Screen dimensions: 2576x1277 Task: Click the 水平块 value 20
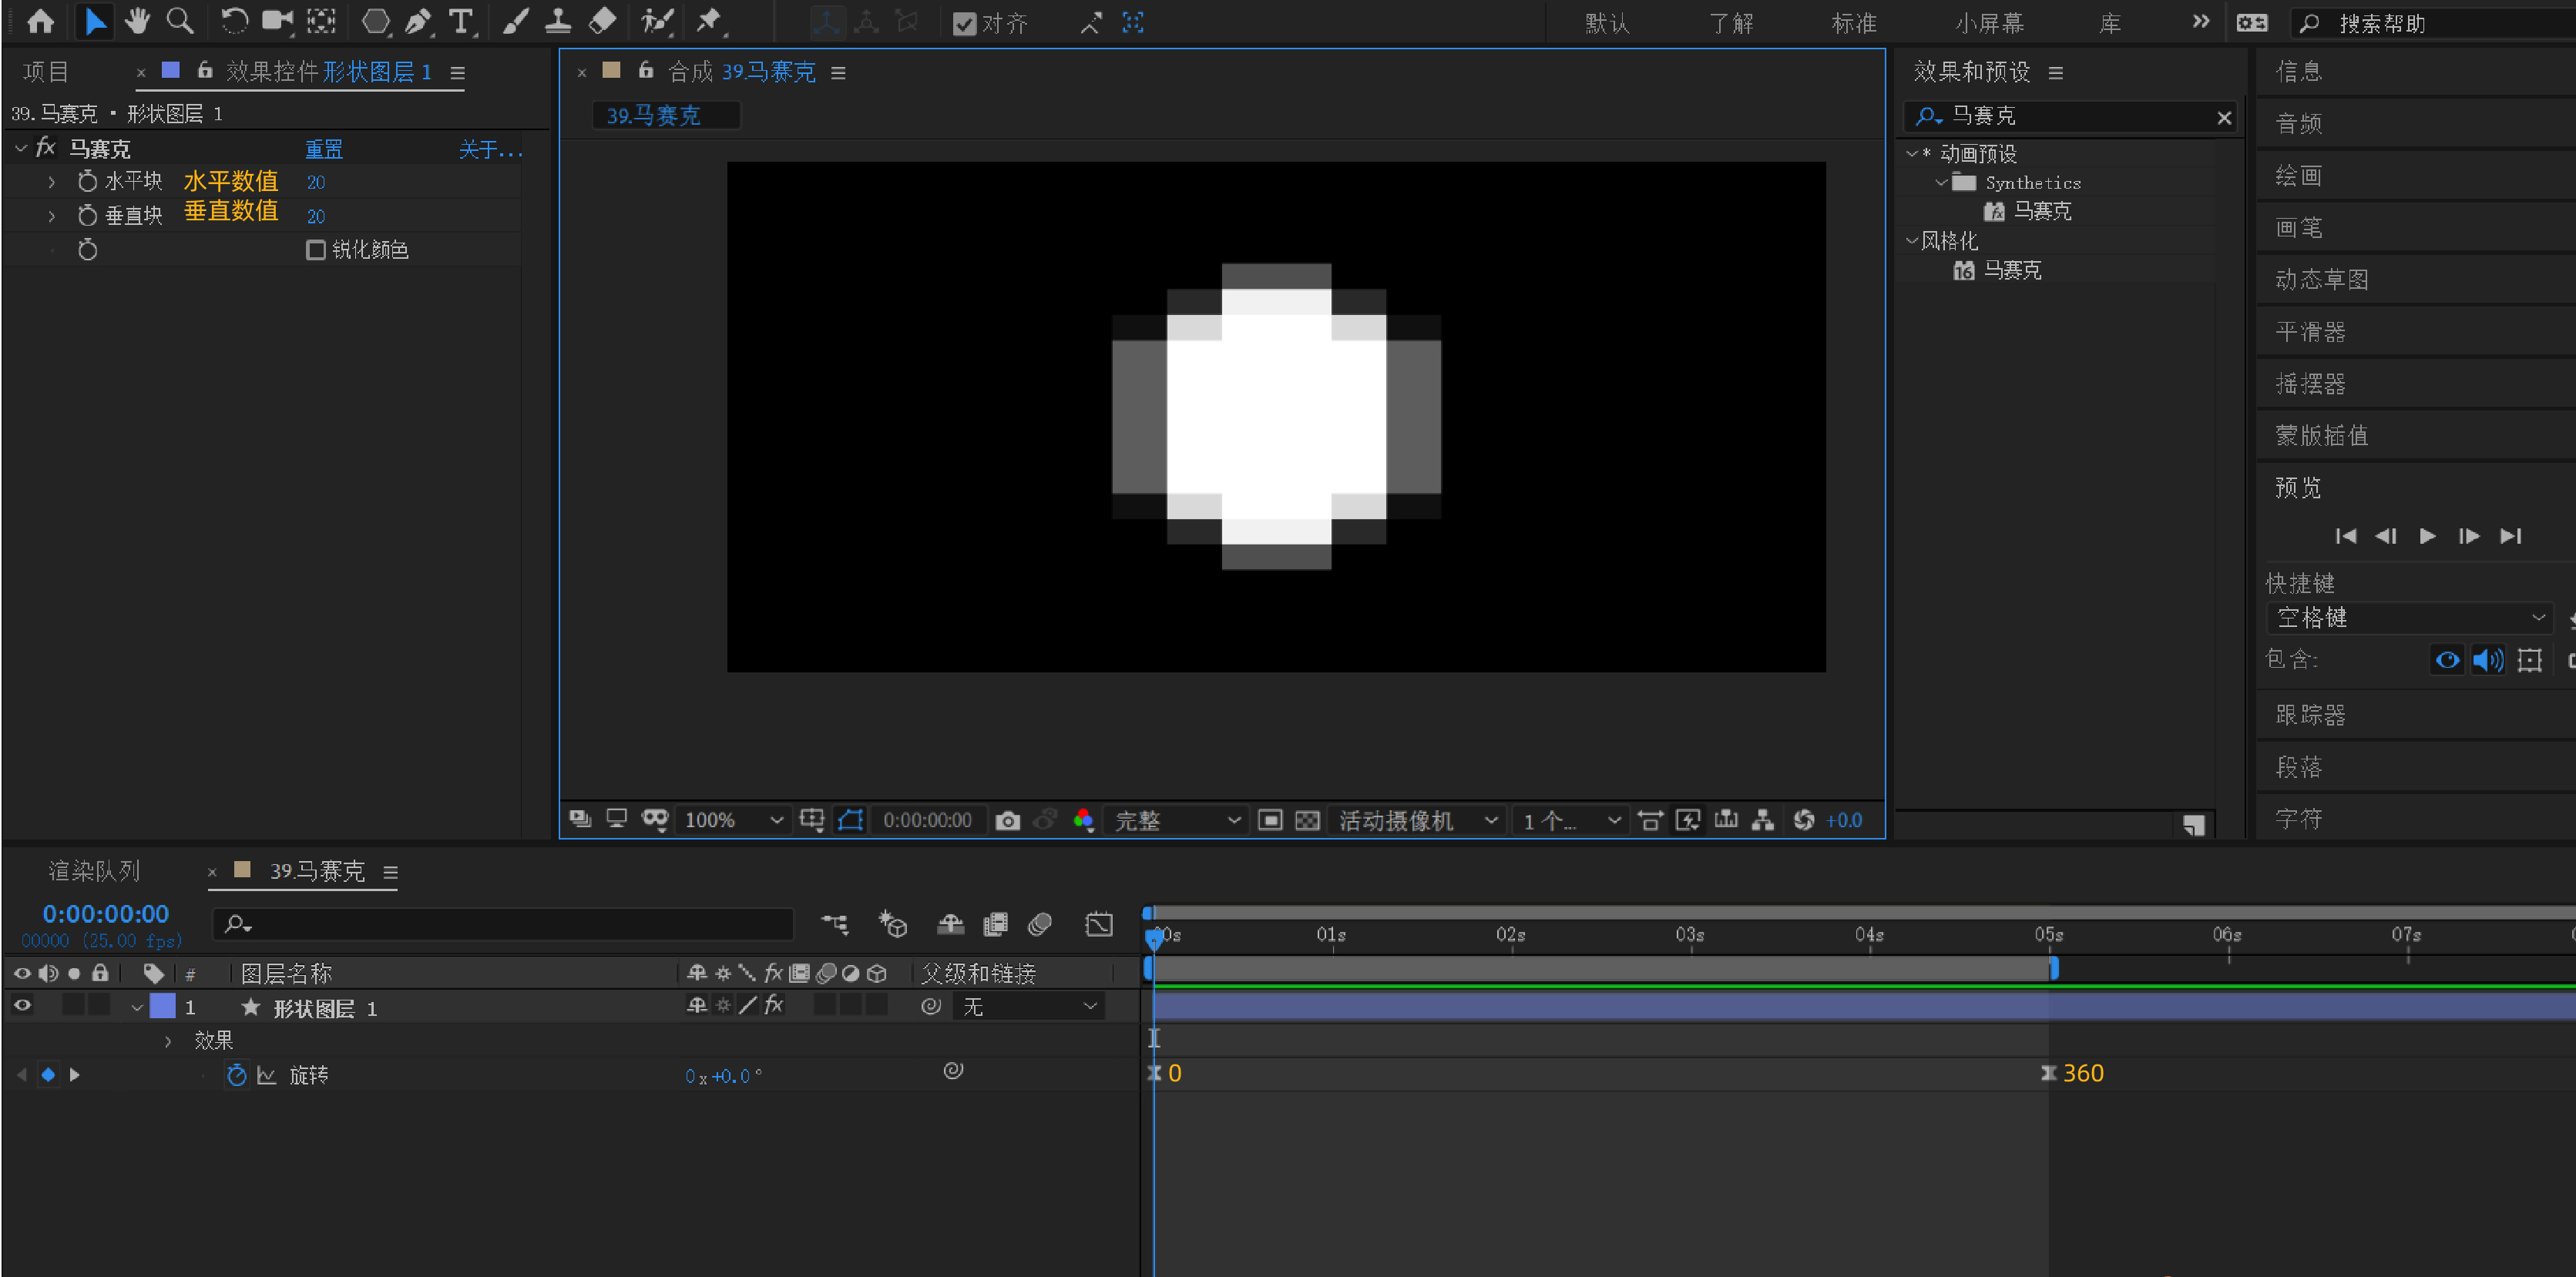click(x=316, y=182)
